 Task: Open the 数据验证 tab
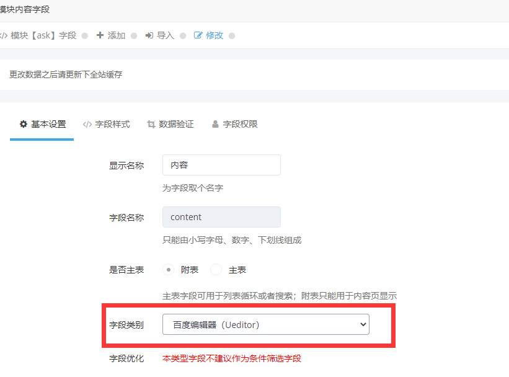170,124
